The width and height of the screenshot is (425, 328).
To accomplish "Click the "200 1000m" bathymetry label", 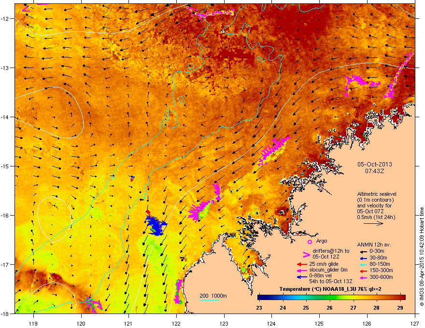I will pos(213,296).
